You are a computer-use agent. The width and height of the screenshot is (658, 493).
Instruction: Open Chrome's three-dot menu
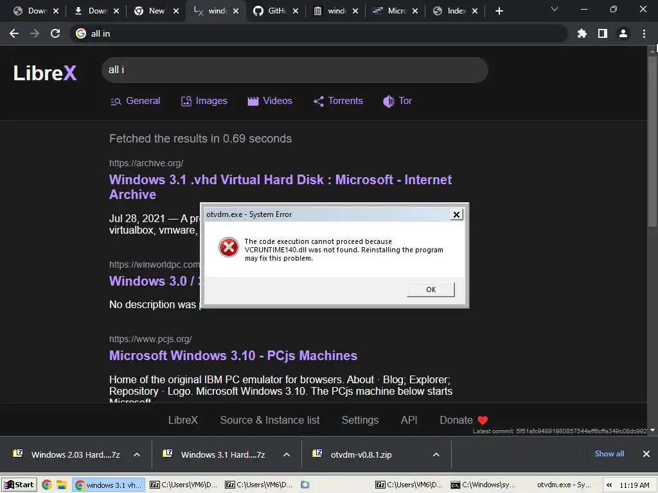[x=644, y=33]
